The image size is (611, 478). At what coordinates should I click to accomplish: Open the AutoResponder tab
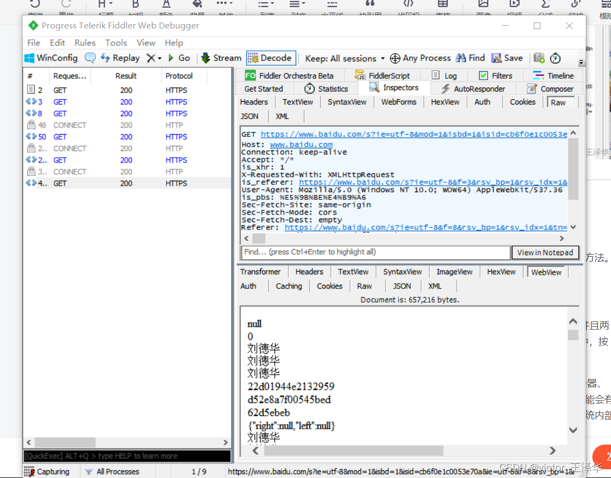(473, 89)
